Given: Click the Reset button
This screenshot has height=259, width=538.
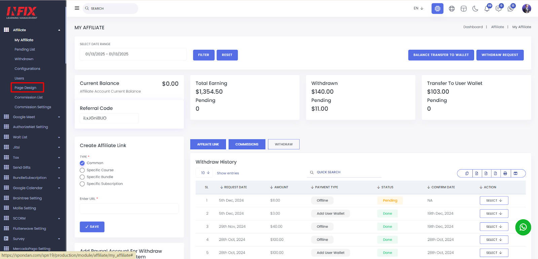Looking at the screenshot, I should pyautogui.click(x=227, y=55).
